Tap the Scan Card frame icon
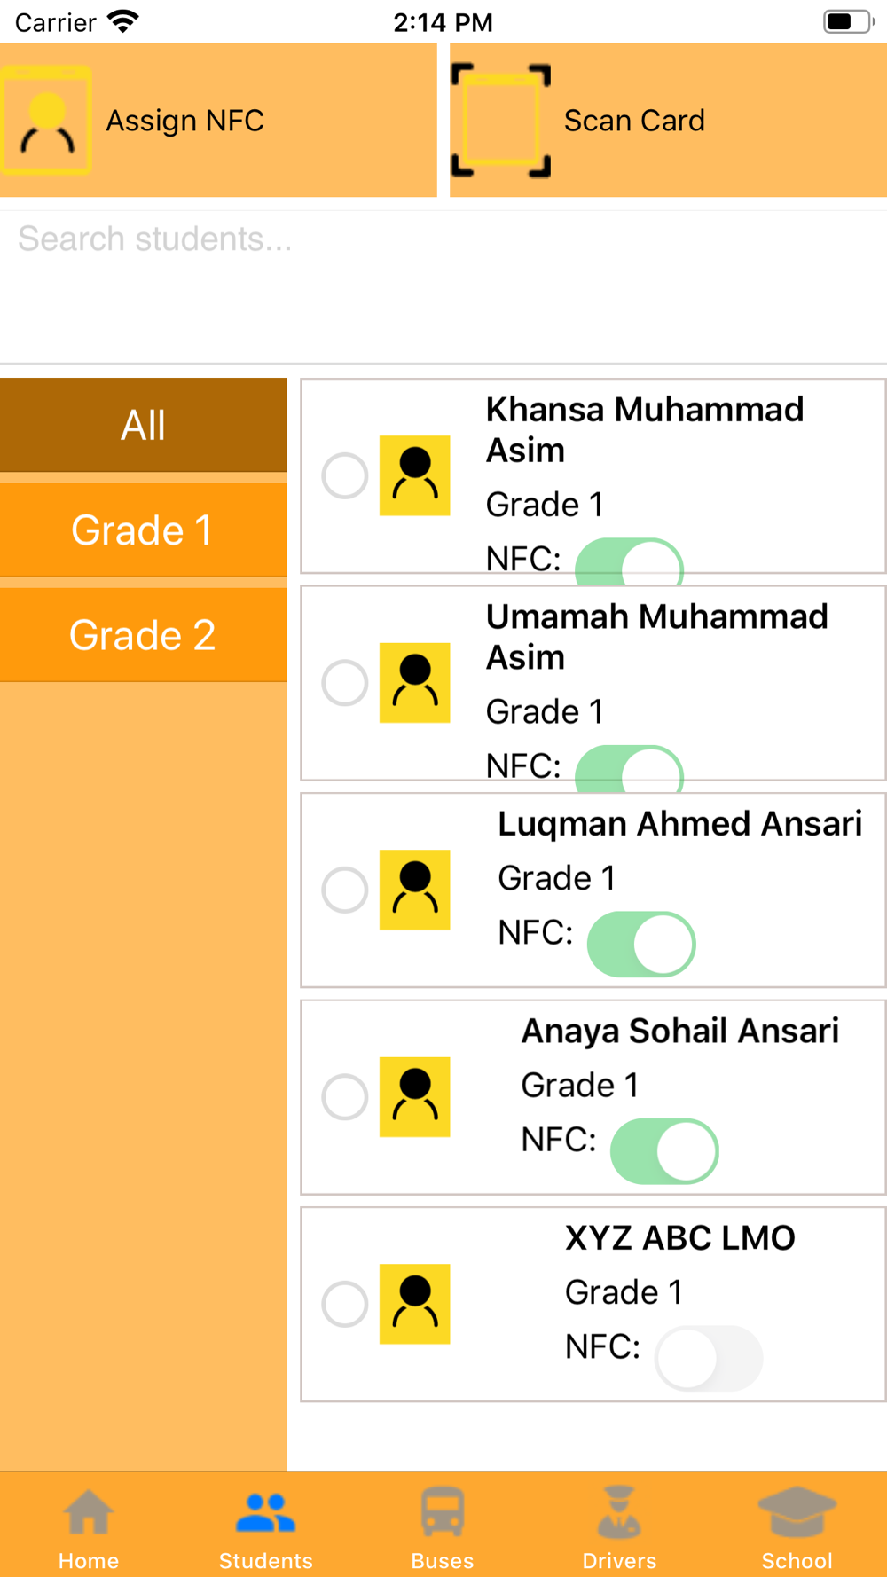887x1577 pixels. 500,121
